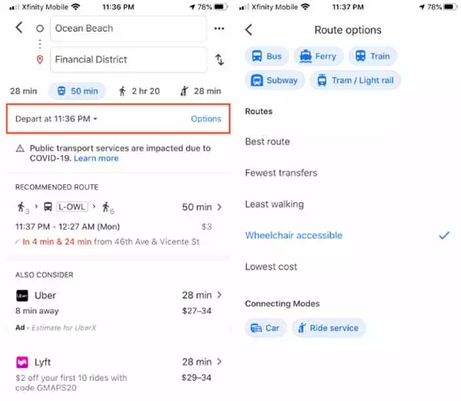The image size is (461, 401).
Task: Open the three-dot more options menu
Action: pos(219,28)
